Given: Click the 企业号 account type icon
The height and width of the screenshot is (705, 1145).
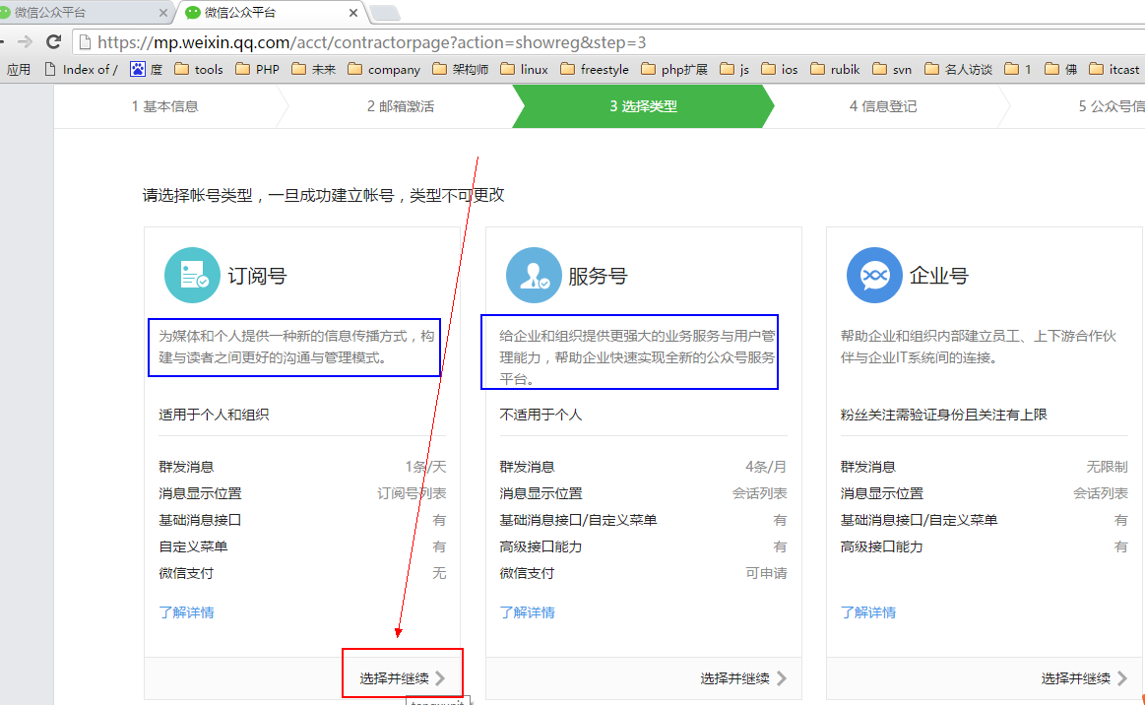Looking at the screenshot, I should coord(874,275).
